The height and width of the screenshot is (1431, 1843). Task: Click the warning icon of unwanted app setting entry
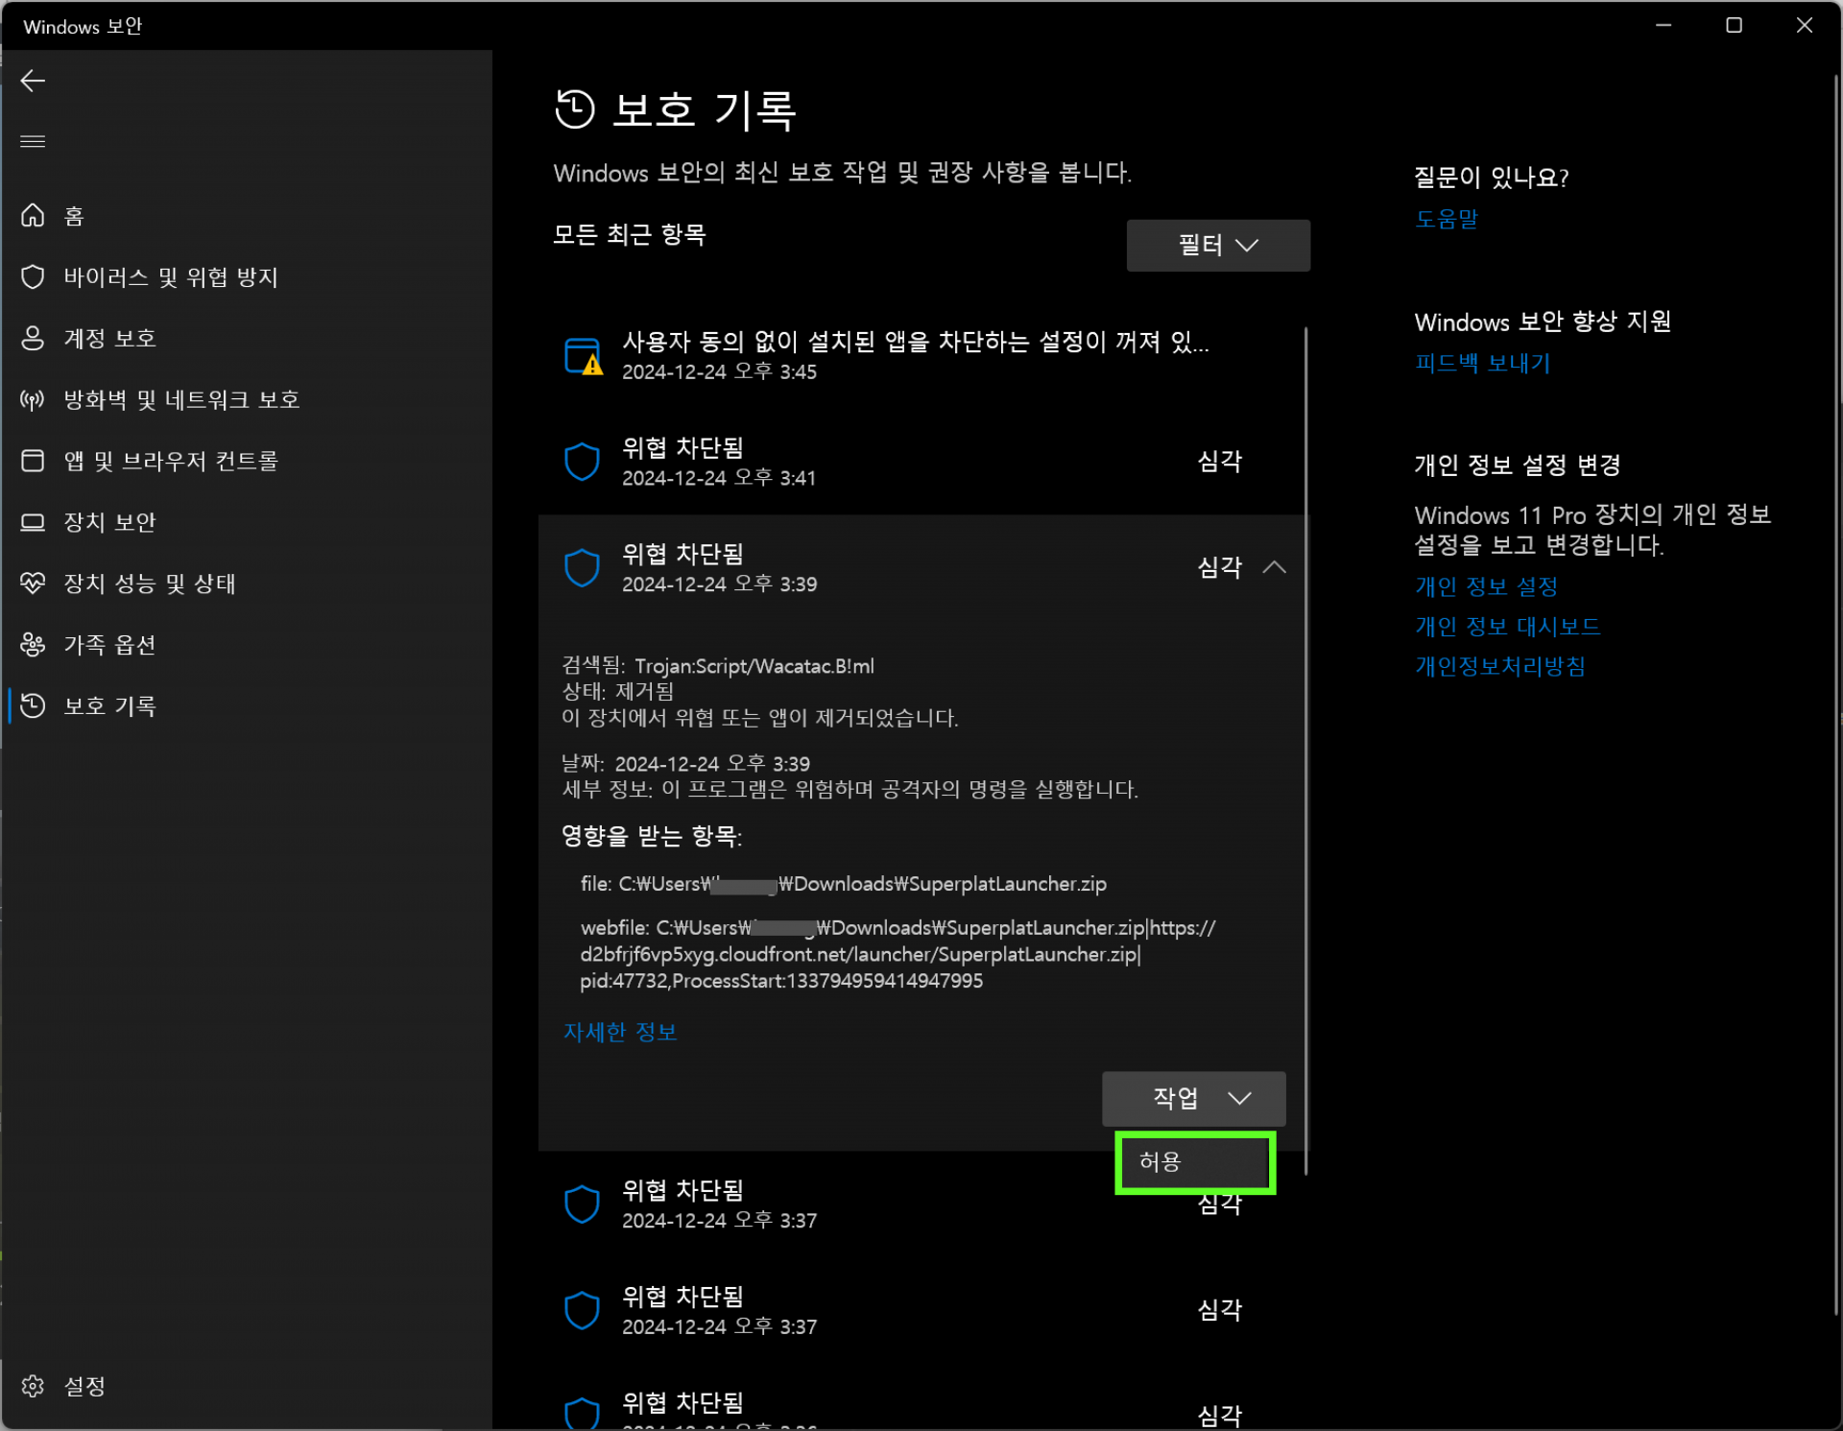583,356
